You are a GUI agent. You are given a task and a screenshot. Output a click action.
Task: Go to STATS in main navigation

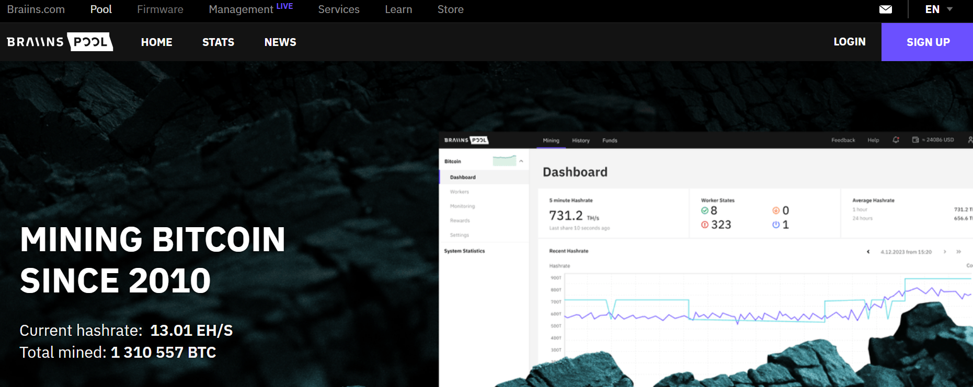218,42
